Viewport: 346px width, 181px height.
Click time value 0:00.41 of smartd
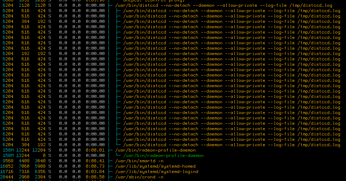[x=95, y=161]
